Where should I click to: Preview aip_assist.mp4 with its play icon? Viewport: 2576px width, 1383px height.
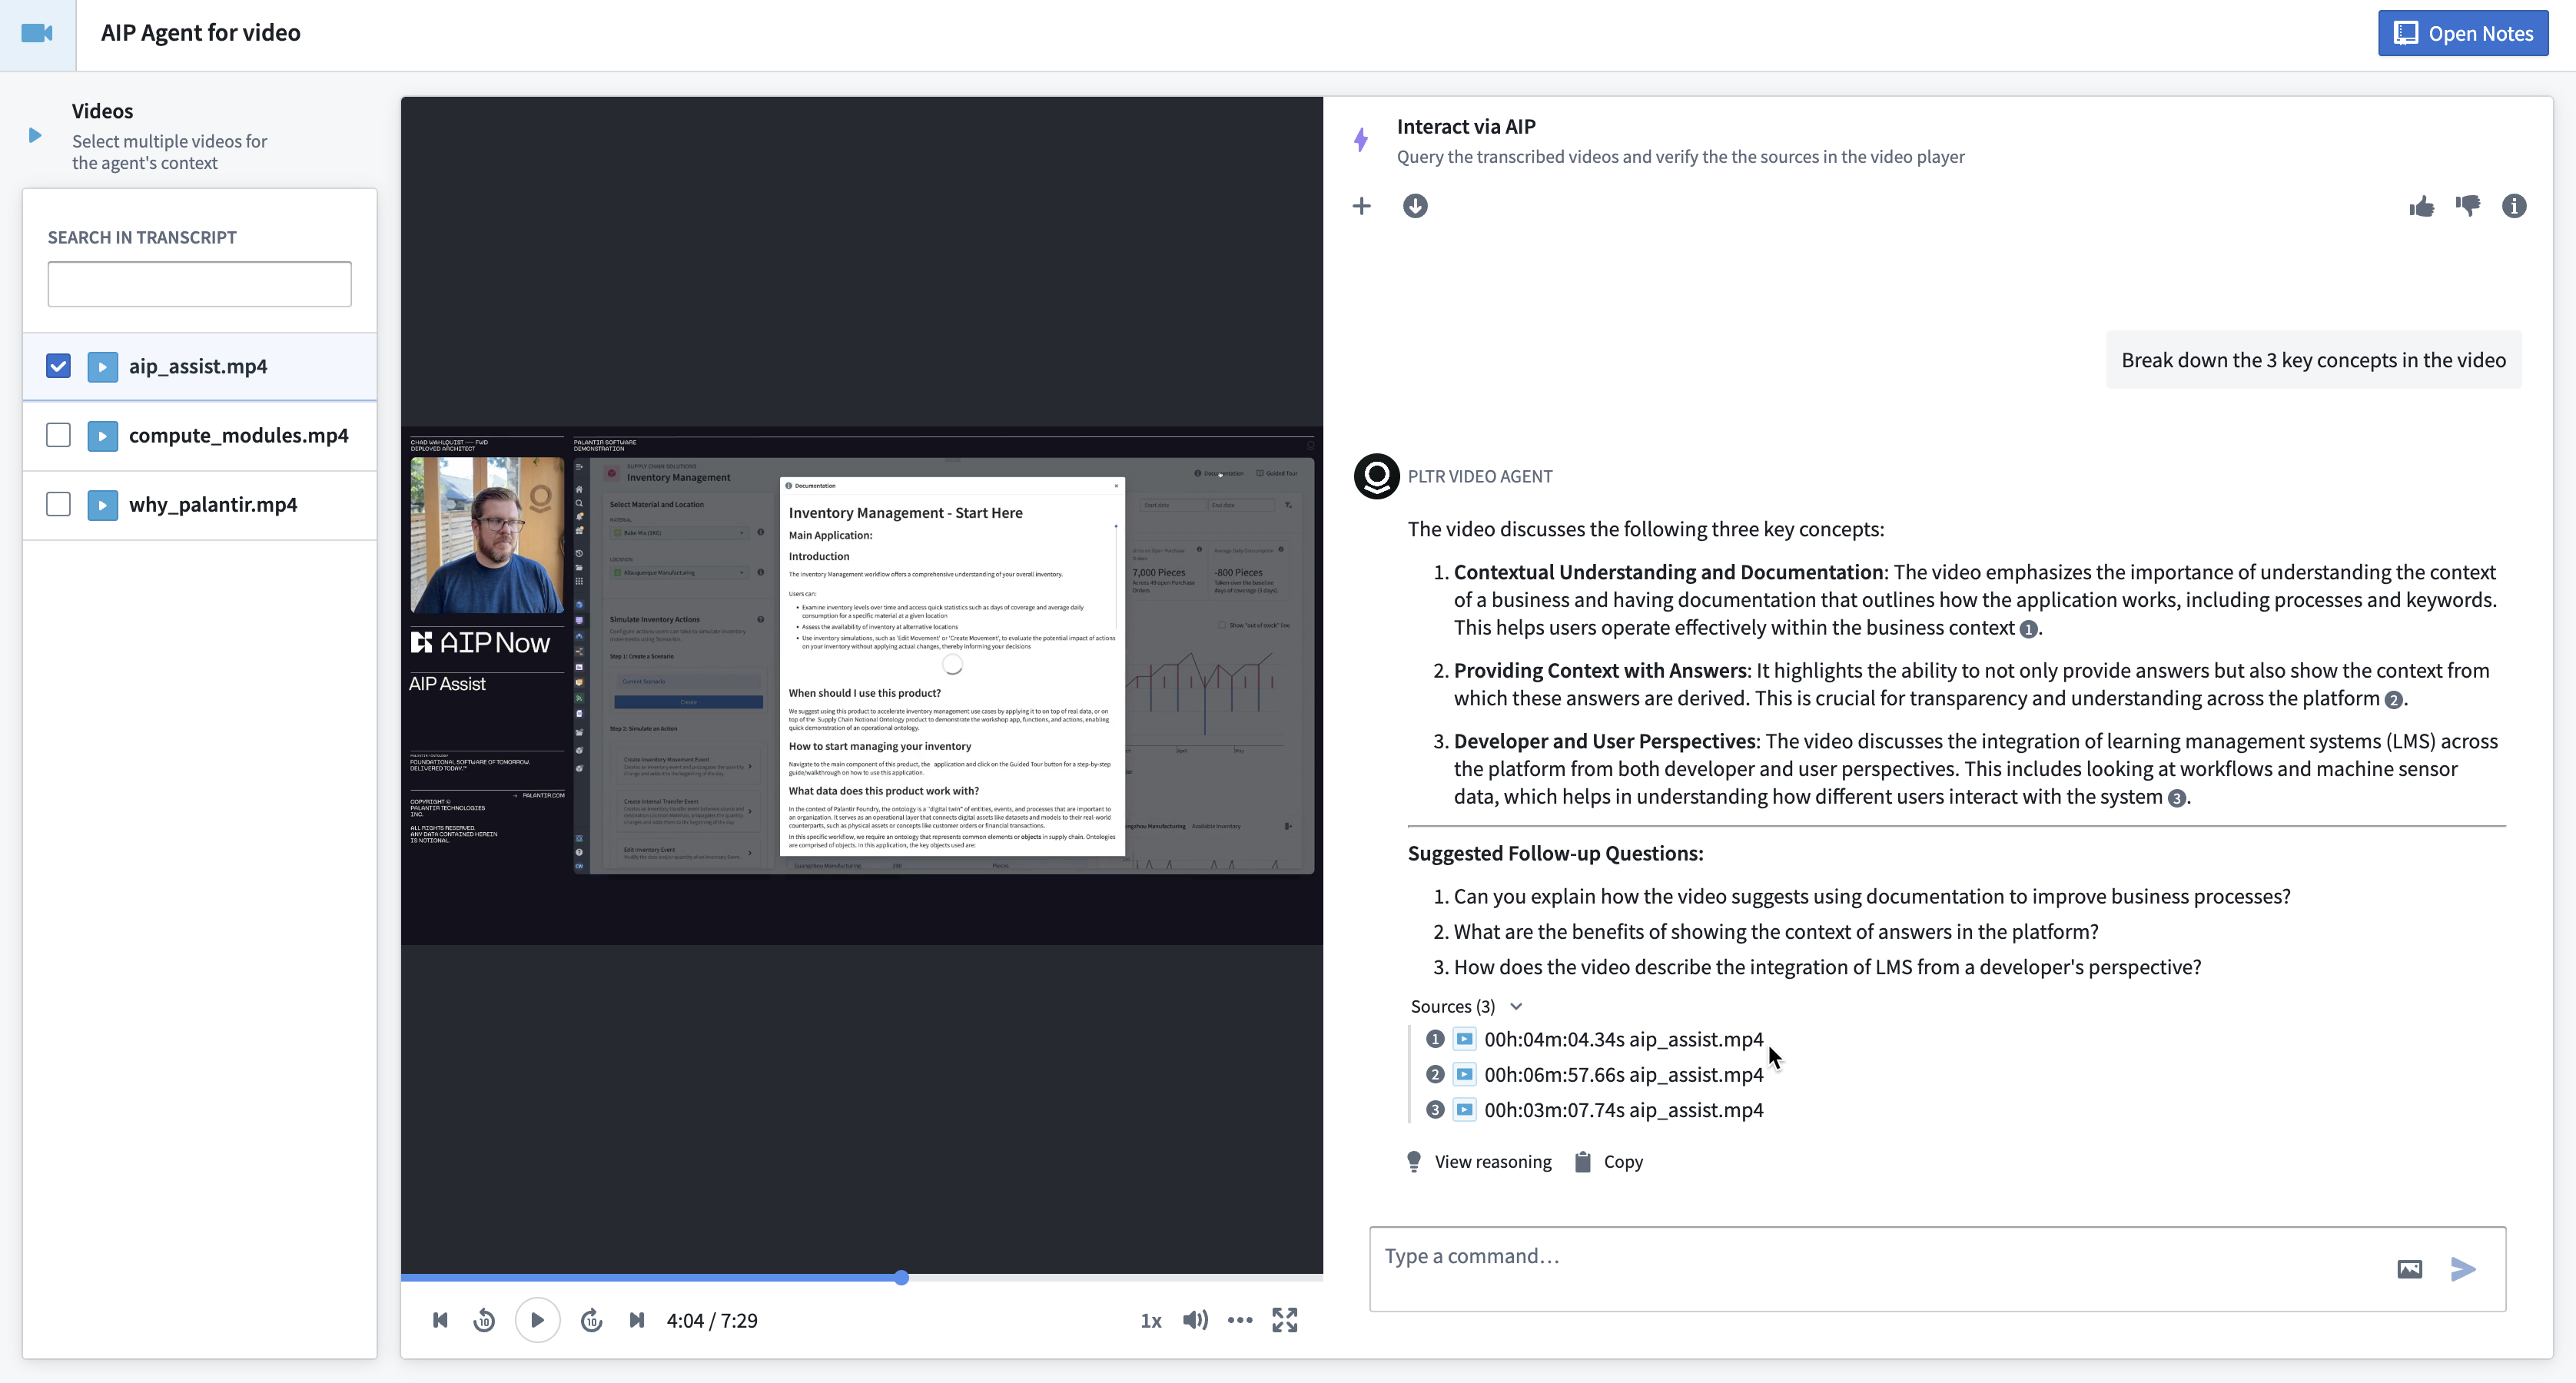102,366
